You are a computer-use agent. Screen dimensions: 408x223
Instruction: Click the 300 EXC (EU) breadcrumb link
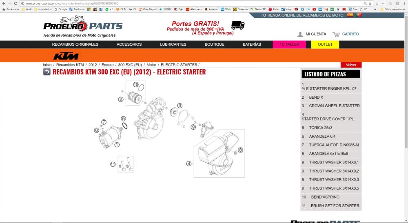[x=130, y=65]
